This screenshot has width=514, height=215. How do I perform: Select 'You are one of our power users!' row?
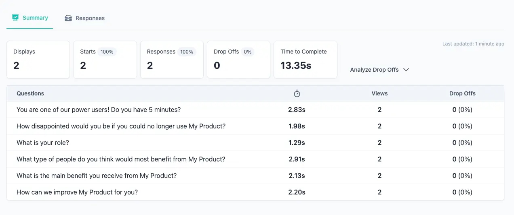pyautogui.click(x=255, y=110)
